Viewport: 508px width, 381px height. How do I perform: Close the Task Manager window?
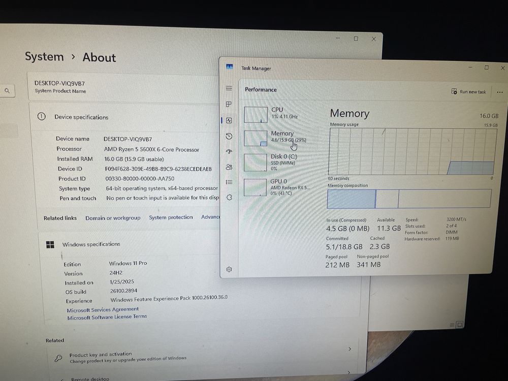click(502, 68)
